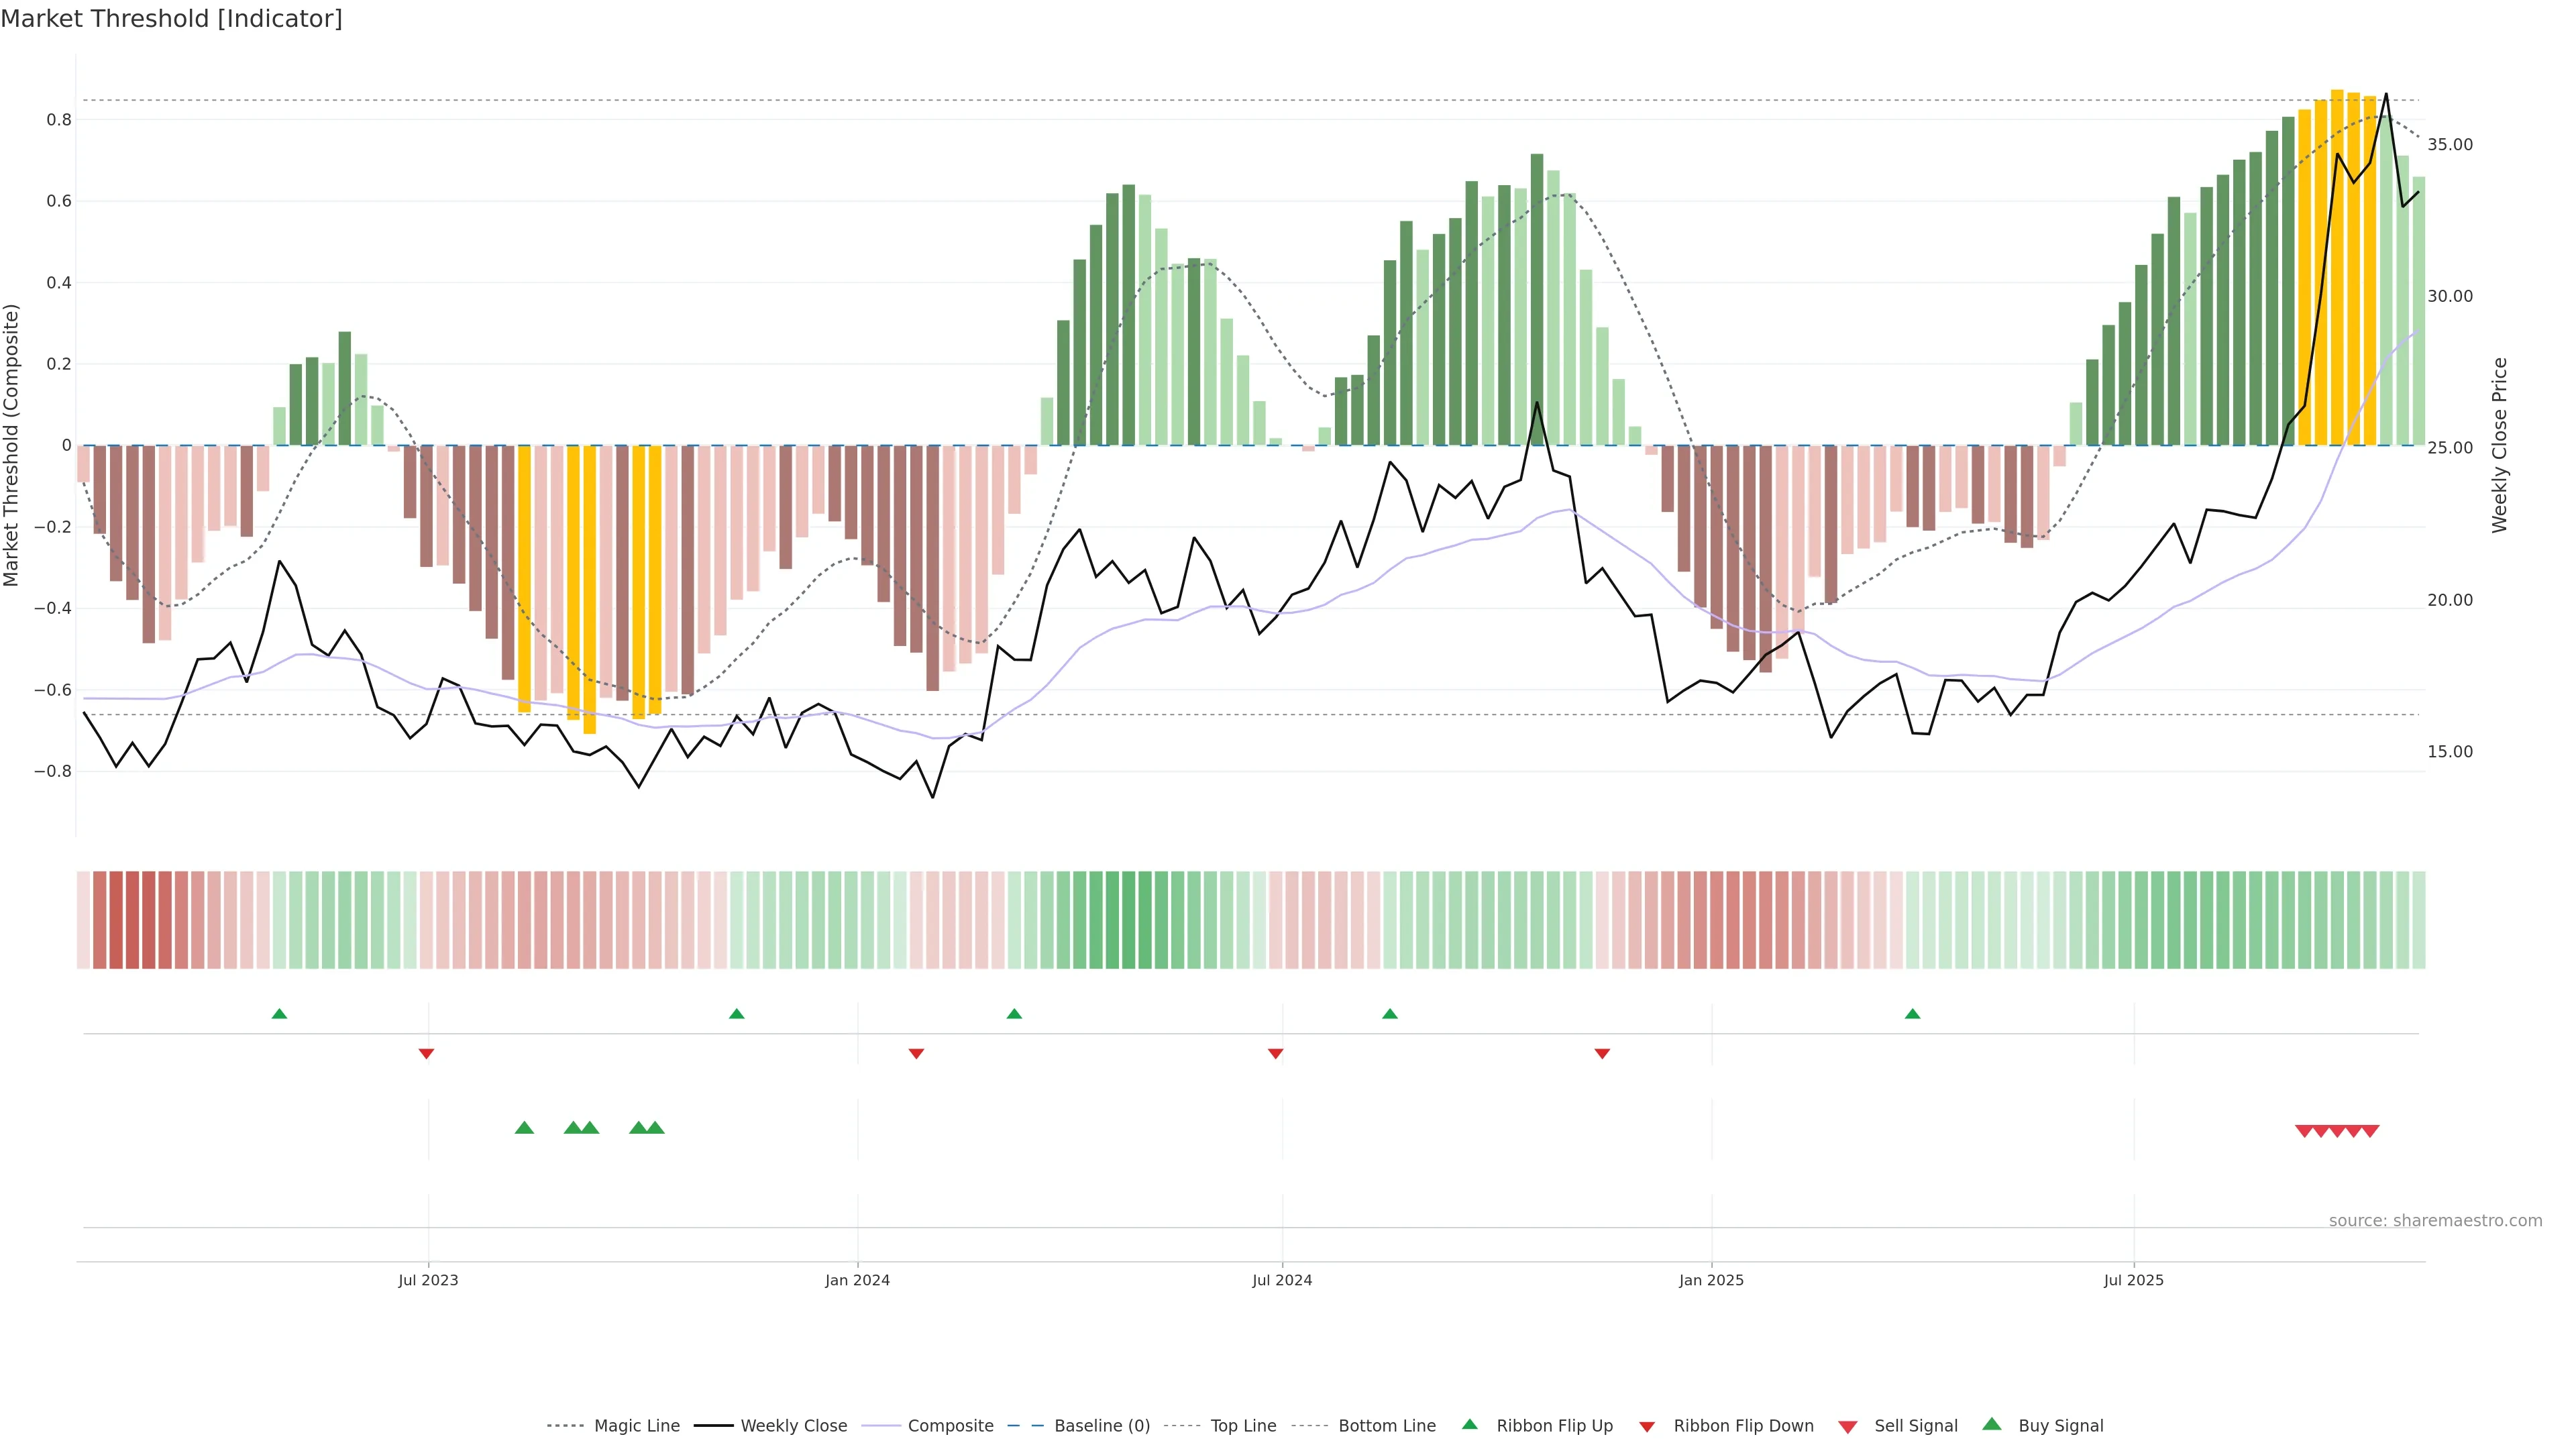This screenshot has width=2576, height=1449.
Task: Click the Jul 2025 x-axis label
Action: click(x=2133, y=1280)
